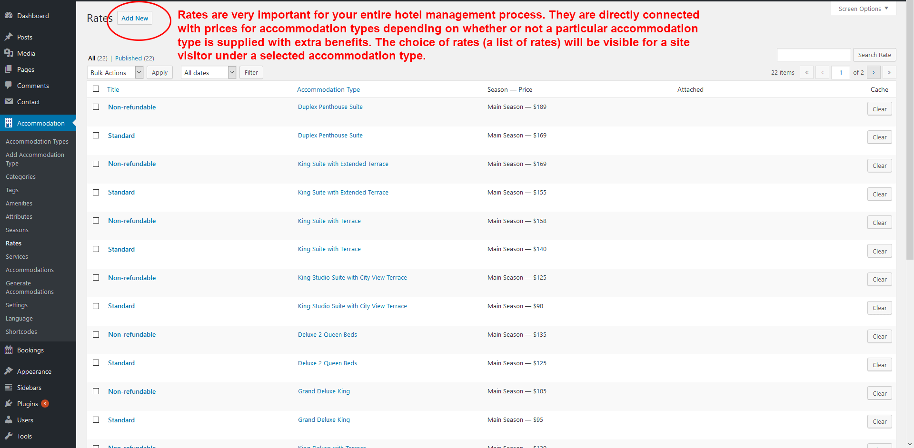Click the Contact envelope icon
The height and width of the screenshot is (448, 914).
[9, 102]
